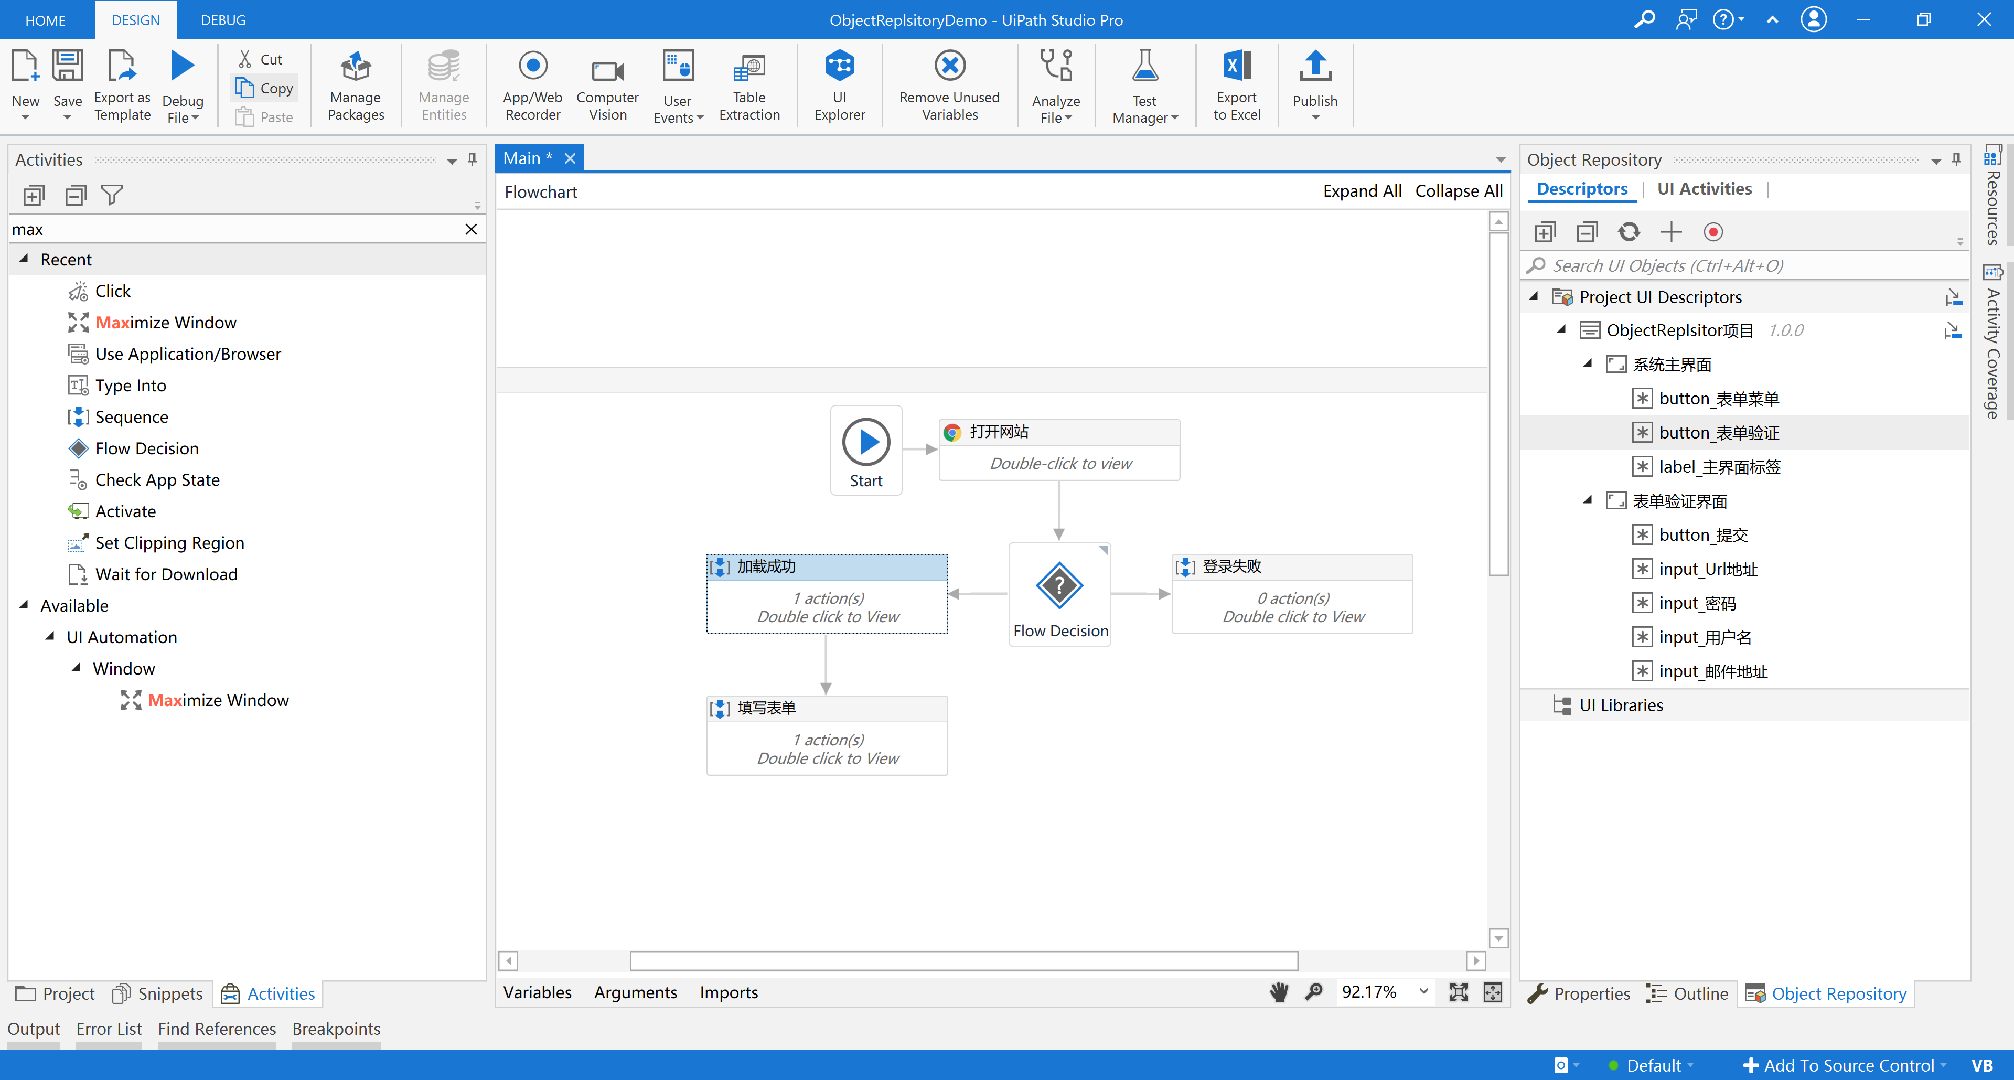The image size is (2014, 1080).
Task: Refresh the Object Repository tree
Action: [1630, 231]
